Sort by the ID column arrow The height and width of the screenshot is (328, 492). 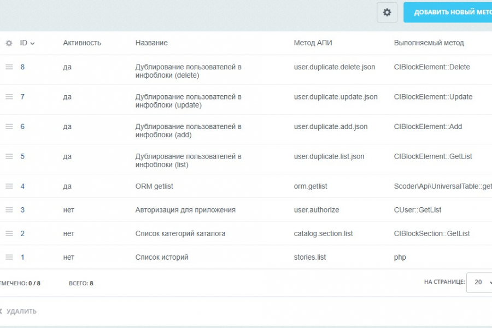click(x=32, y=43)
